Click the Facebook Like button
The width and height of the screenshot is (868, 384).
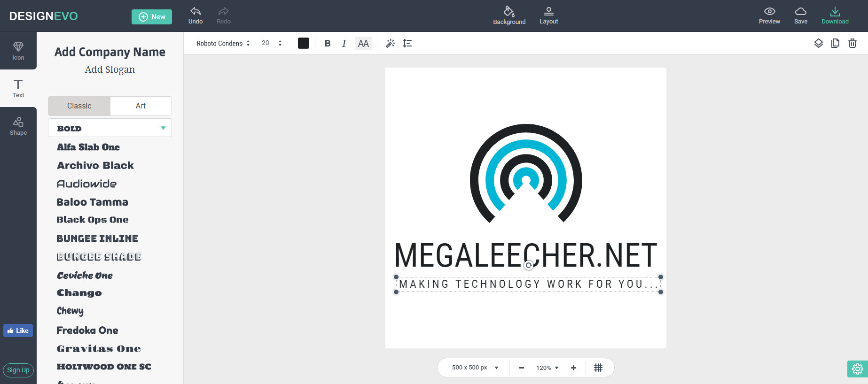(18, 330)
